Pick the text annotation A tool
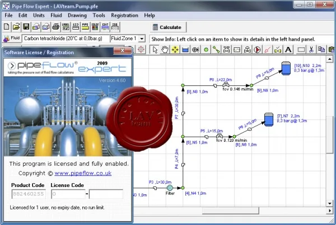Screen dimensions: 336x225 pos(288,50)
